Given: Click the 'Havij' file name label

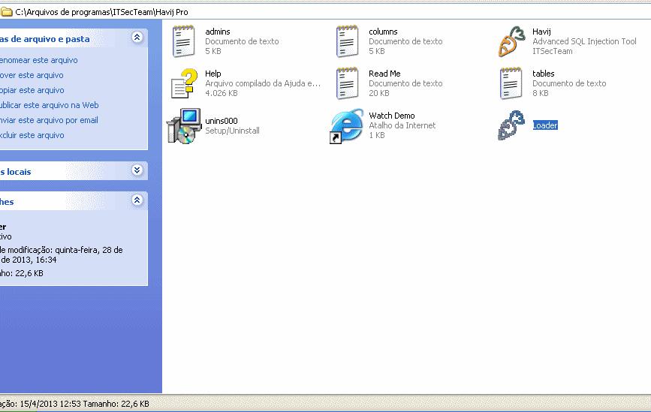Looking at the screenshot, I should (542, 32).
